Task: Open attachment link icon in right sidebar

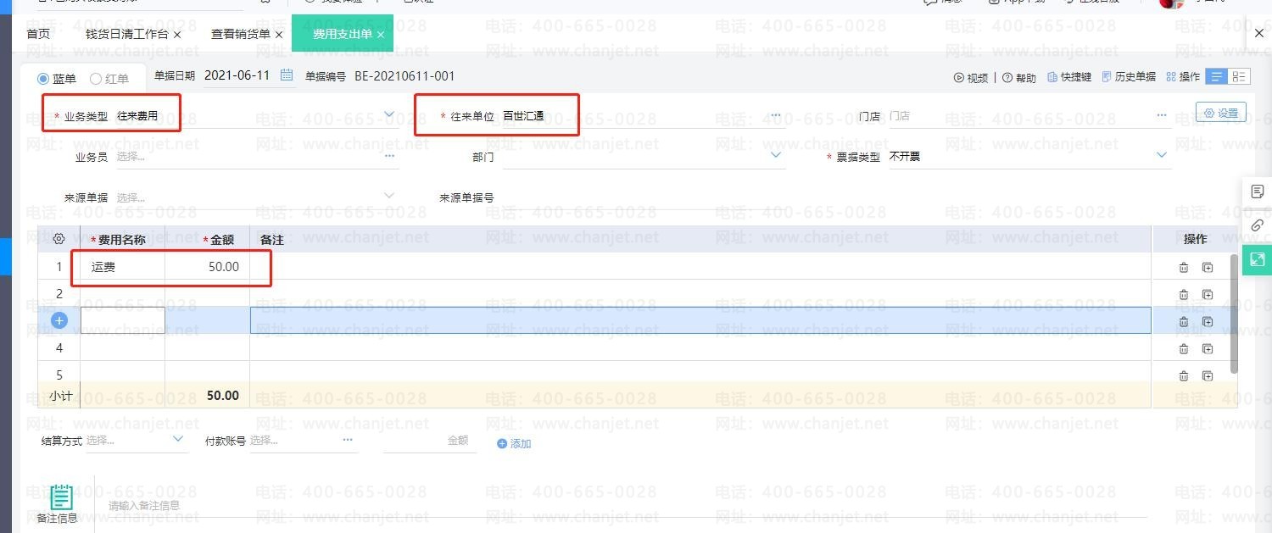Action: coord(1258,225)
